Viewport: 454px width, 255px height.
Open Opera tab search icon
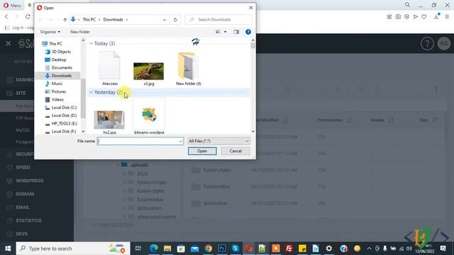click(x=407, y=5)
